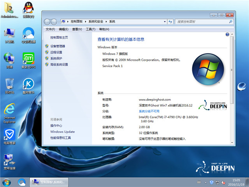
Task: Open the 操作中心 Action Center link
Action: [56, 125]
